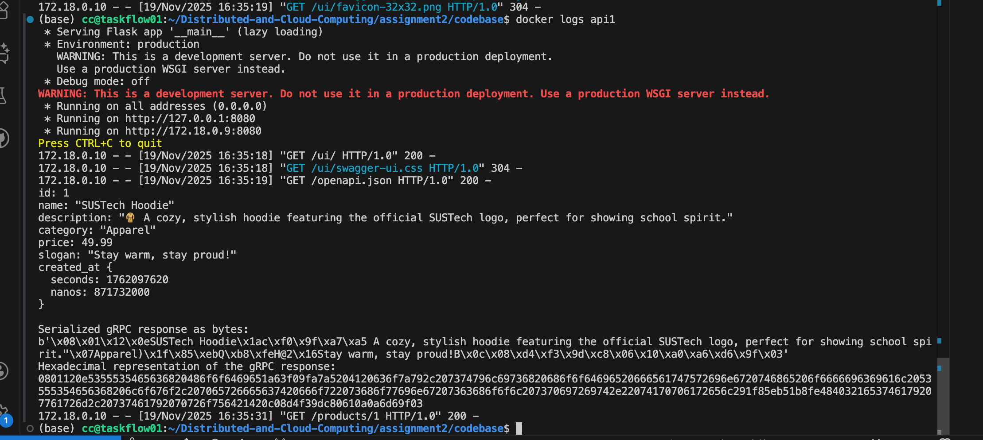Viewport: 983px width, 440px height.
Task: Open the http://127.0.0.1:8080 link
Action: [190, 119]
